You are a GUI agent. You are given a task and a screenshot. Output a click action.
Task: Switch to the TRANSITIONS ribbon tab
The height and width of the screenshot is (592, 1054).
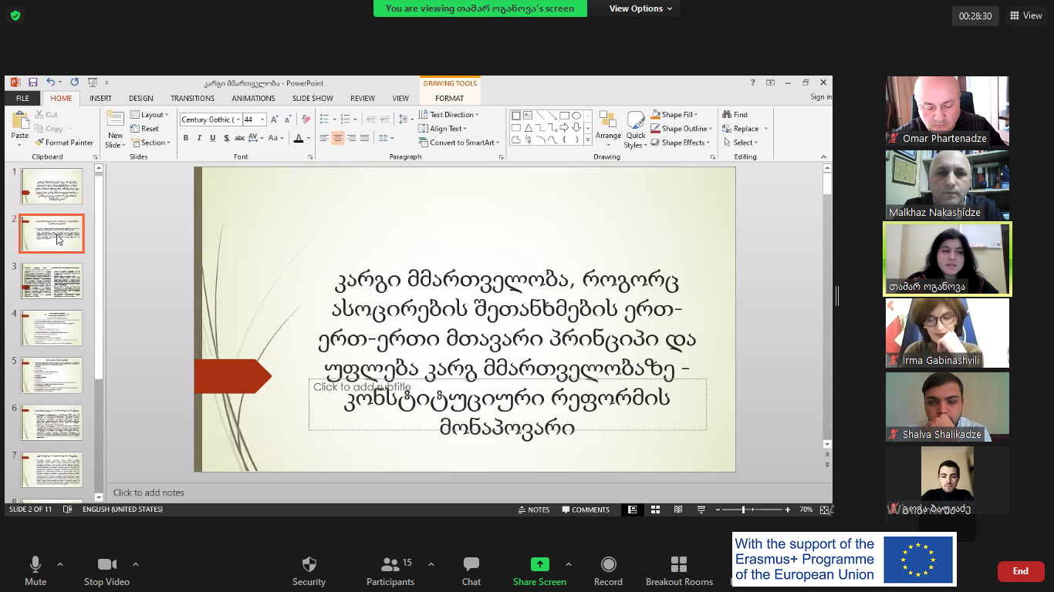pos(192,99)
